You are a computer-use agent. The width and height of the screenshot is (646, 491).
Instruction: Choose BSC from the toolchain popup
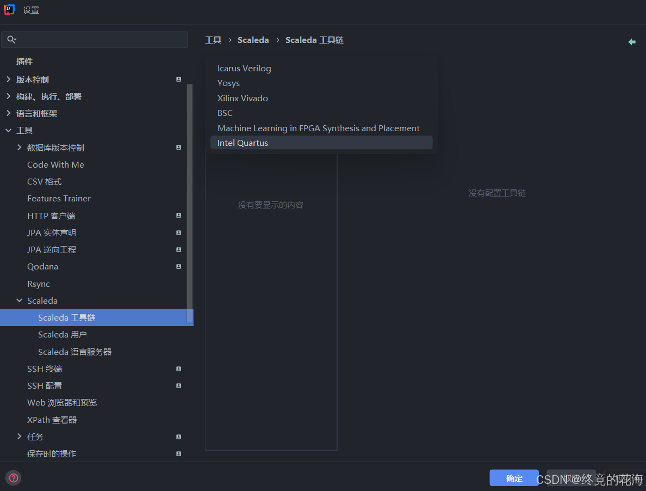[321, 113]
